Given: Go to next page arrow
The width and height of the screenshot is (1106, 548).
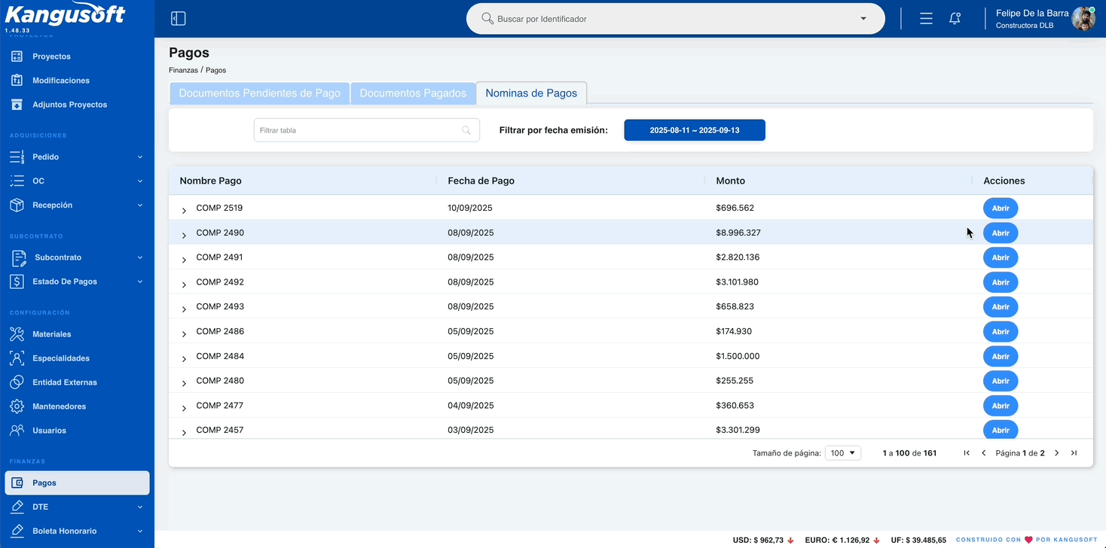Looking at the screenshot, I should pos(1057,453).
